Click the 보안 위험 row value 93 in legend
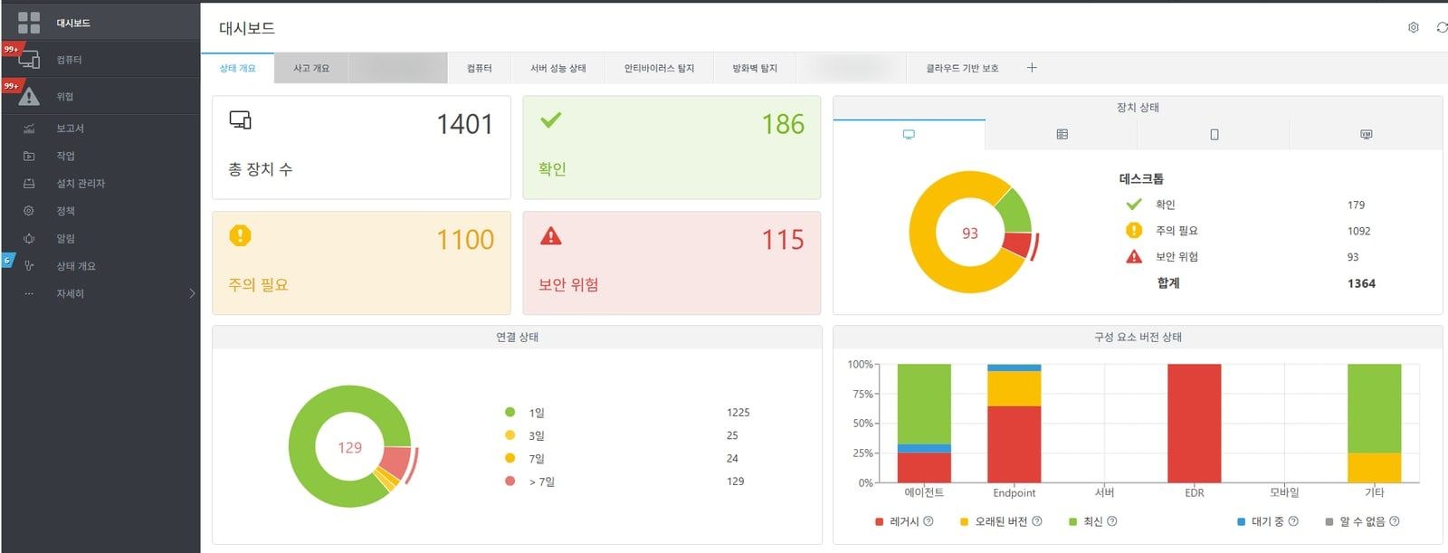This screenshot has height=553, width=1448. pyautogui.click(x=1353, y=257)
